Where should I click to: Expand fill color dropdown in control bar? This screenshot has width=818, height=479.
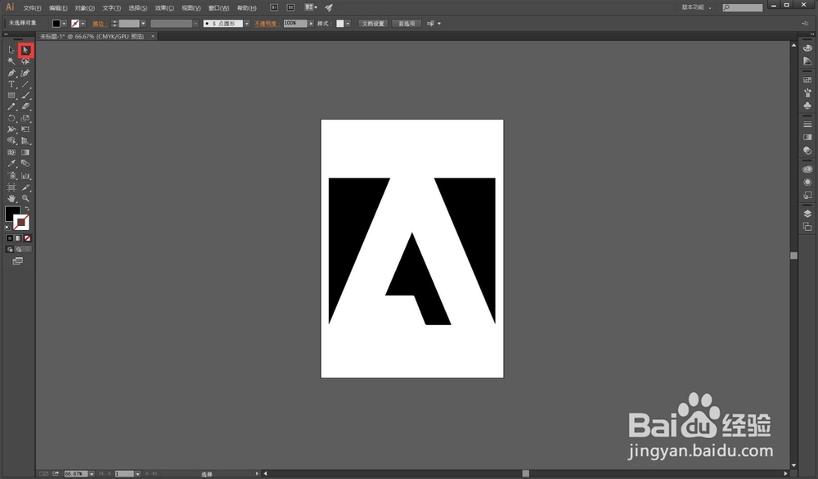click(x=64, y=24)
